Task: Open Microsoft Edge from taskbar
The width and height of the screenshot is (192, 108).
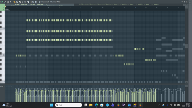Action: tap(96, 105)
